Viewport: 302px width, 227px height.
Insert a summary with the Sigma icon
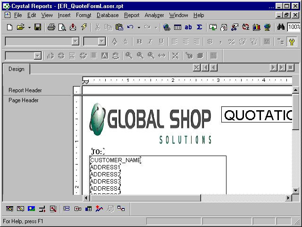tap(199, 27)
